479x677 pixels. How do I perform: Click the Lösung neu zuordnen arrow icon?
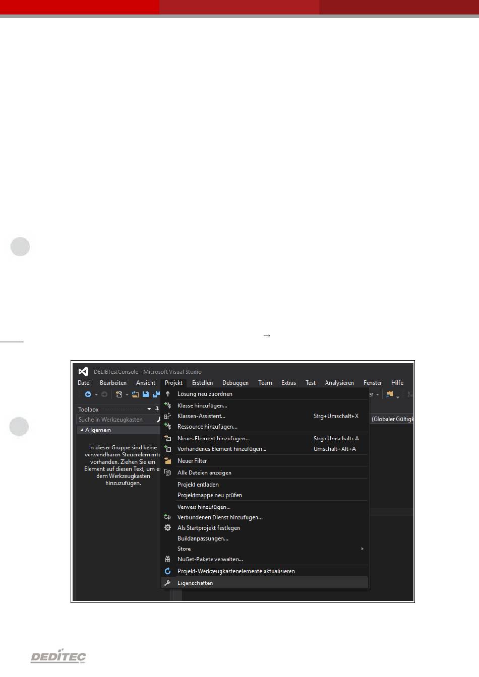click(168, 394)
